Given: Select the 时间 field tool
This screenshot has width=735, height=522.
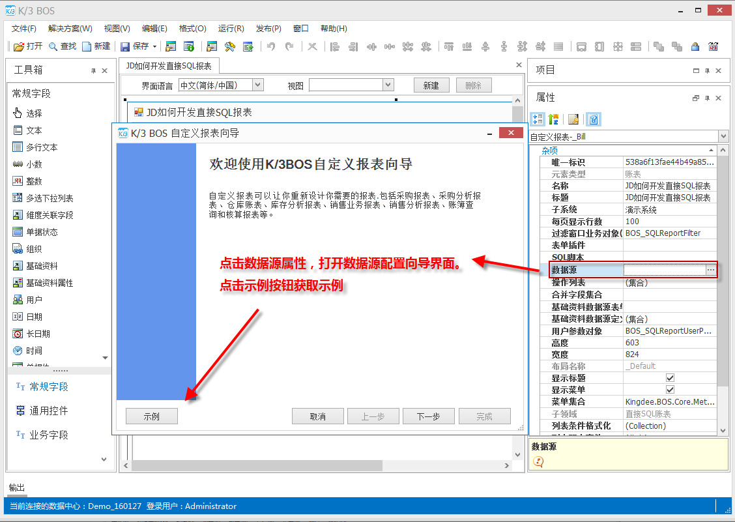Looking at the screenshot, I should pyautogui.click(x=27, y=351).
